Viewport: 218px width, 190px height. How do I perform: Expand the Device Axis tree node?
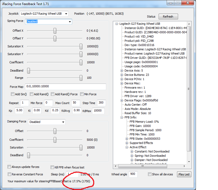(122, 71)
